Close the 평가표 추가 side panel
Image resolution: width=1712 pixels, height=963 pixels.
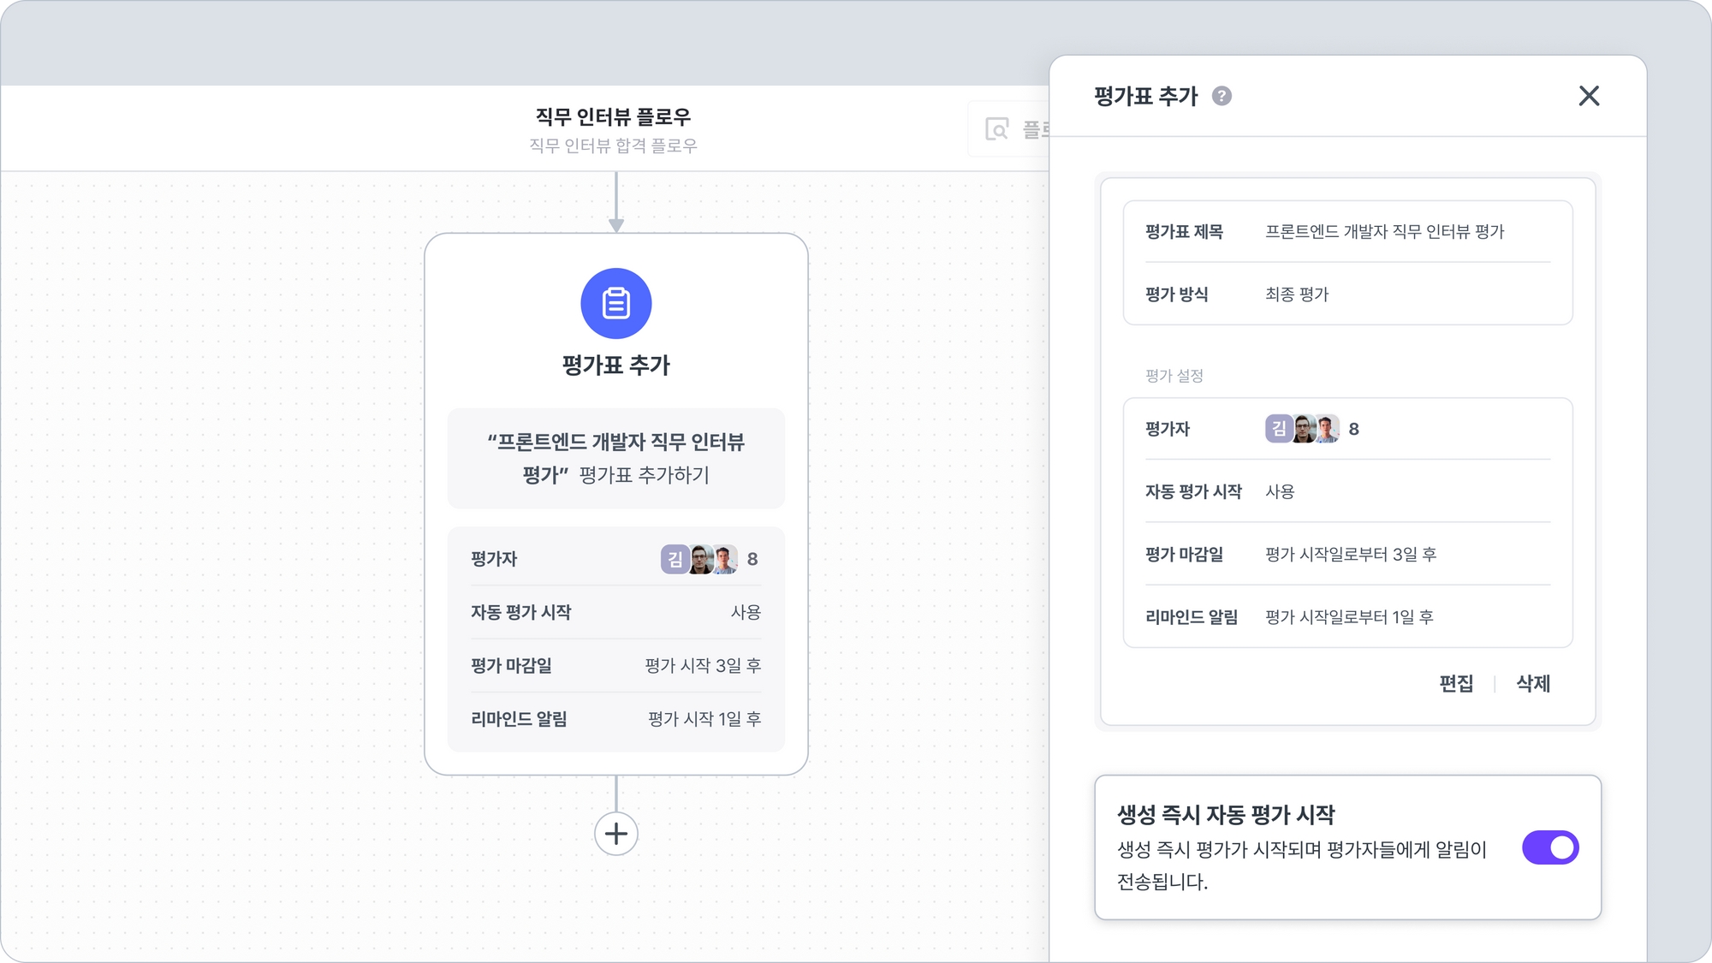point(1589,96)
